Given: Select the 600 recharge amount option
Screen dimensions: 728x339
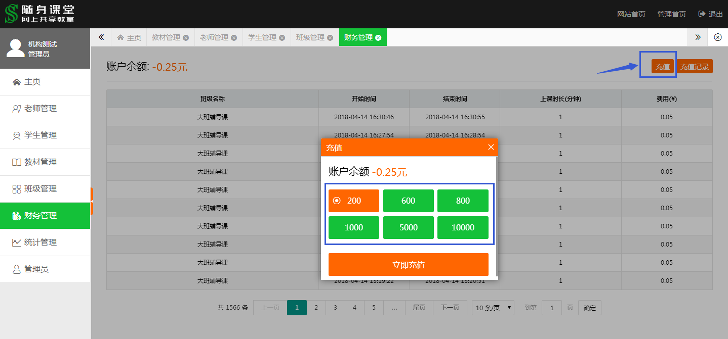Looking at the screenshot, I should 409,201.
